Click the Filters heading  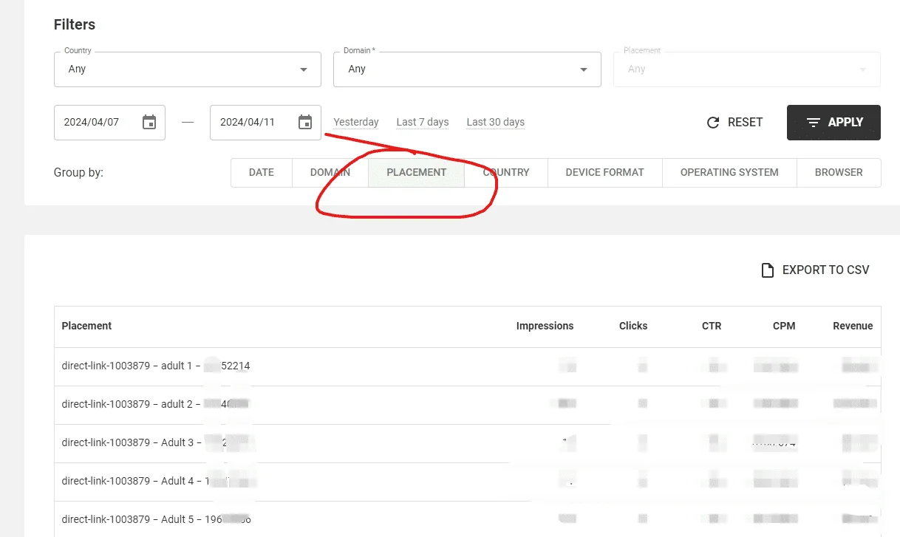click(x=75, y=24)
